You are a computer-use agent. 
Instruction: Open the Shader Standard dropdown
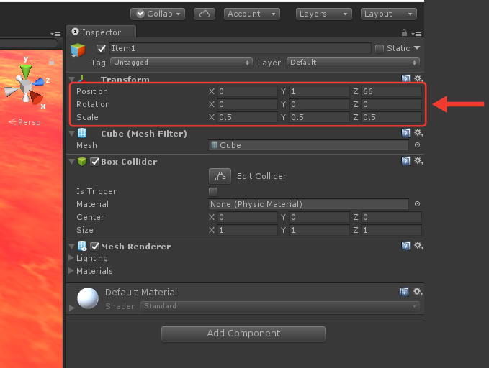coord(280,306)
